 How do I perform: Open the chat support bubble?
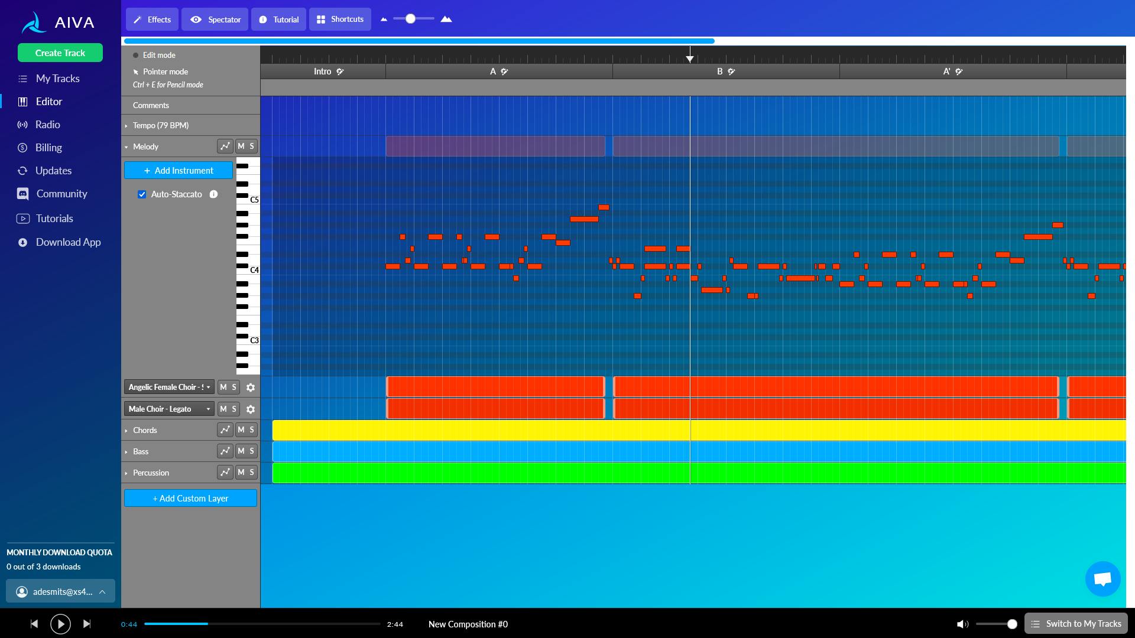(x=1102, y=579)
